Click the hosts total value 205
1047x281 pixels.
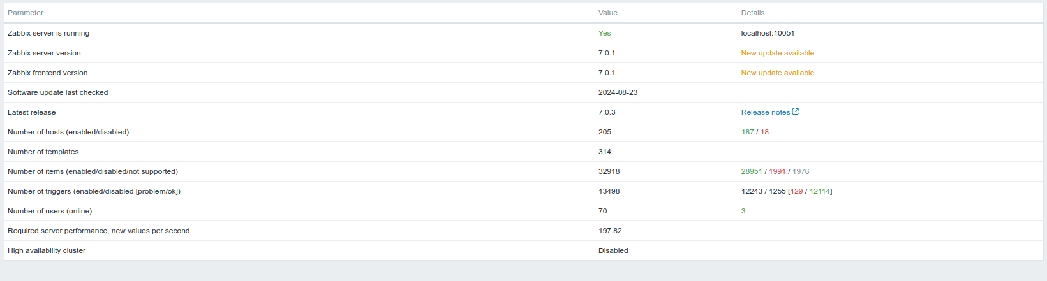605,132
